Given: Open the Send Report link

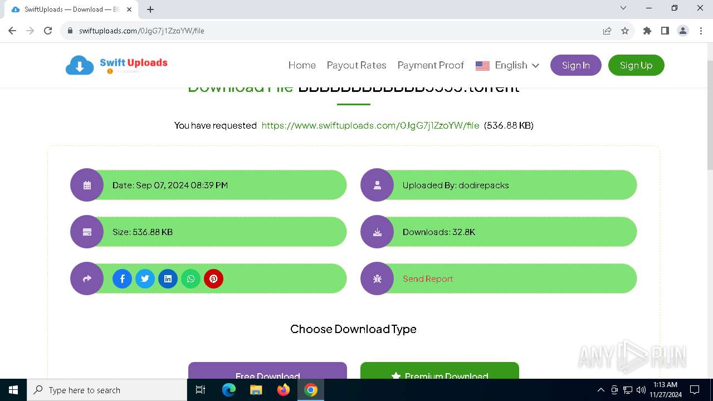Looking at the screenshot, I should coord(428,278).
